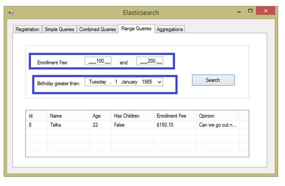Click the Enrollment Fee column header
285x186 pixels.
[176, 116]
